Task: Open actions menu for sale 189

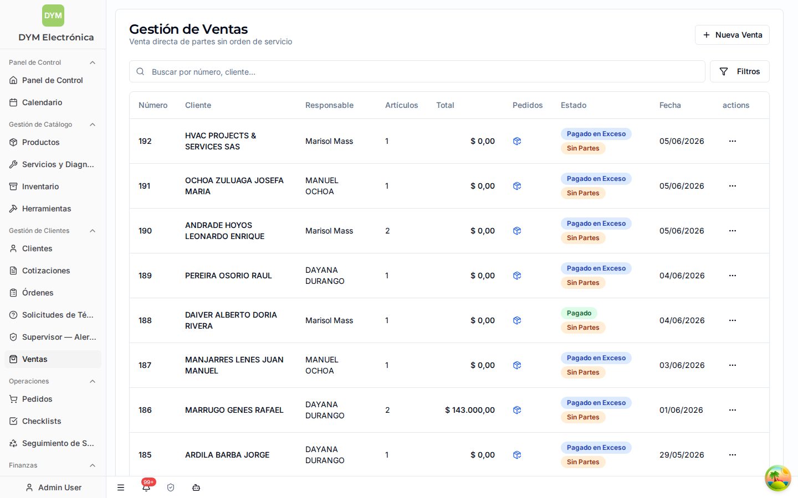Action: coord(733,276)
